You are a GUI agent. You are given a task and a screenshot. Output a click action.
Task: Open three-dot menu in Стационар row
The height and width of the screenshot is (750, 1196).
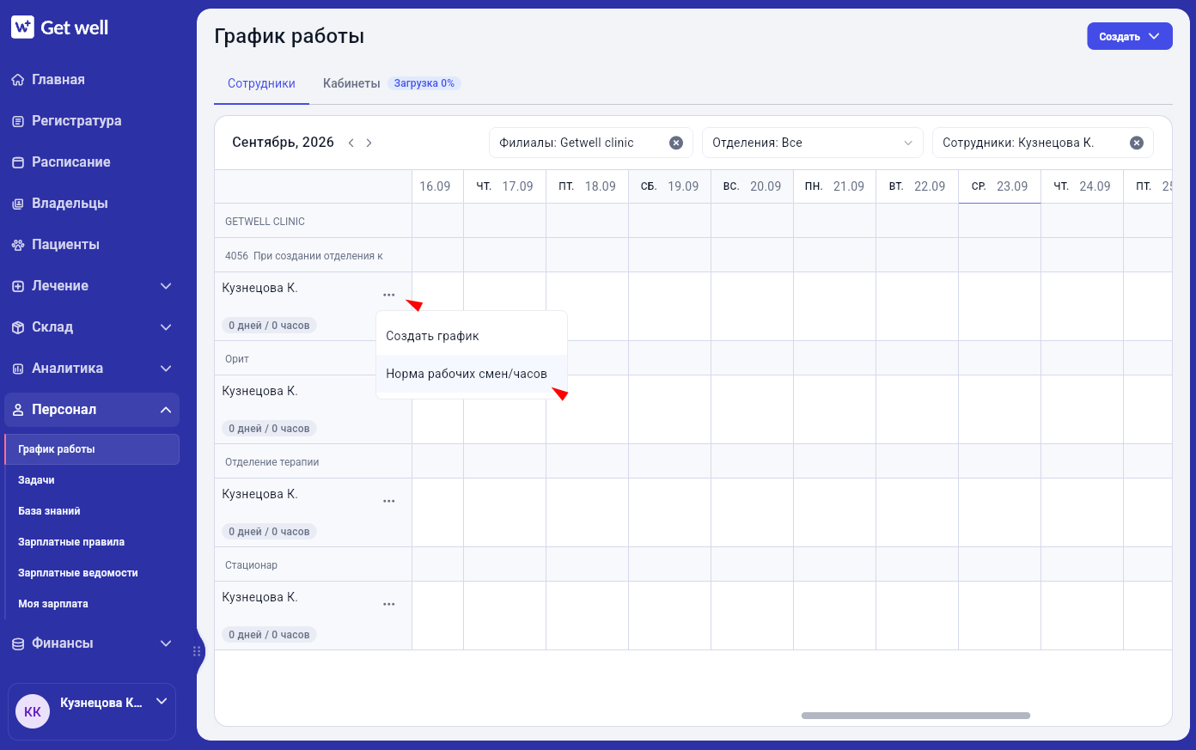point(389,604)
